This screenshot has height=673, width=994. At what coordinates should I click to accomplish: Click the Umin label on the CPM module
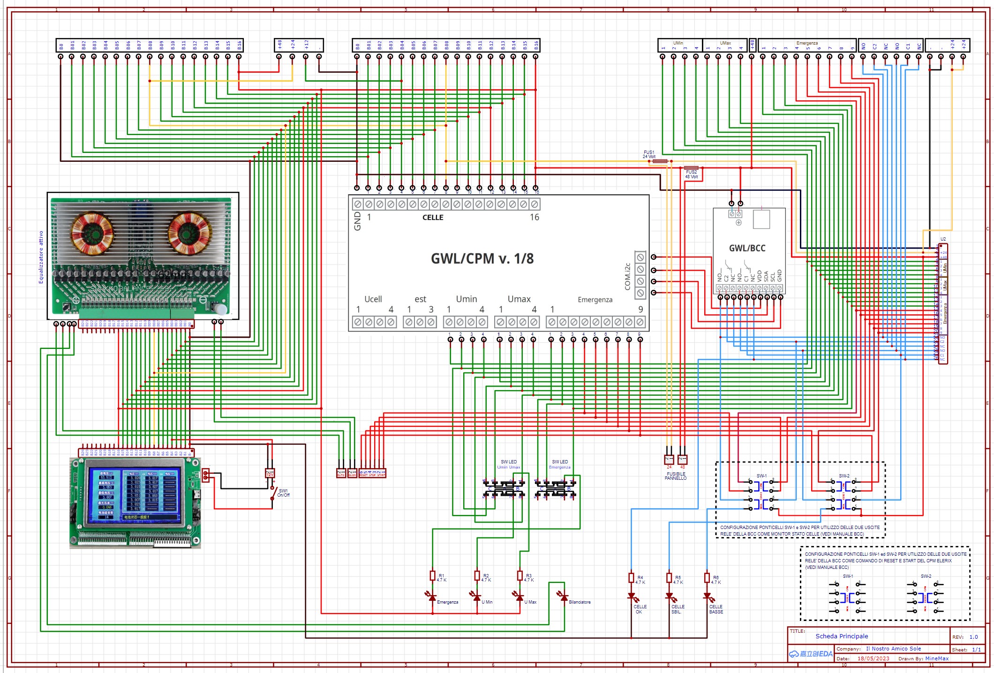click(467, 299)
